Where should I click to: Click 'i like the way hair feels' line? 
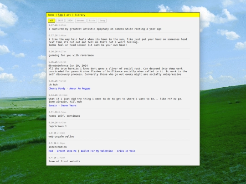pyautogui.click(x=118, y=39)
